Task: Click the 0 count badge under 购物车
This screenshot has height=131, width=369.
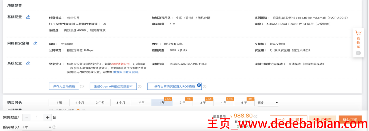Action: click(x=358, y=53)
